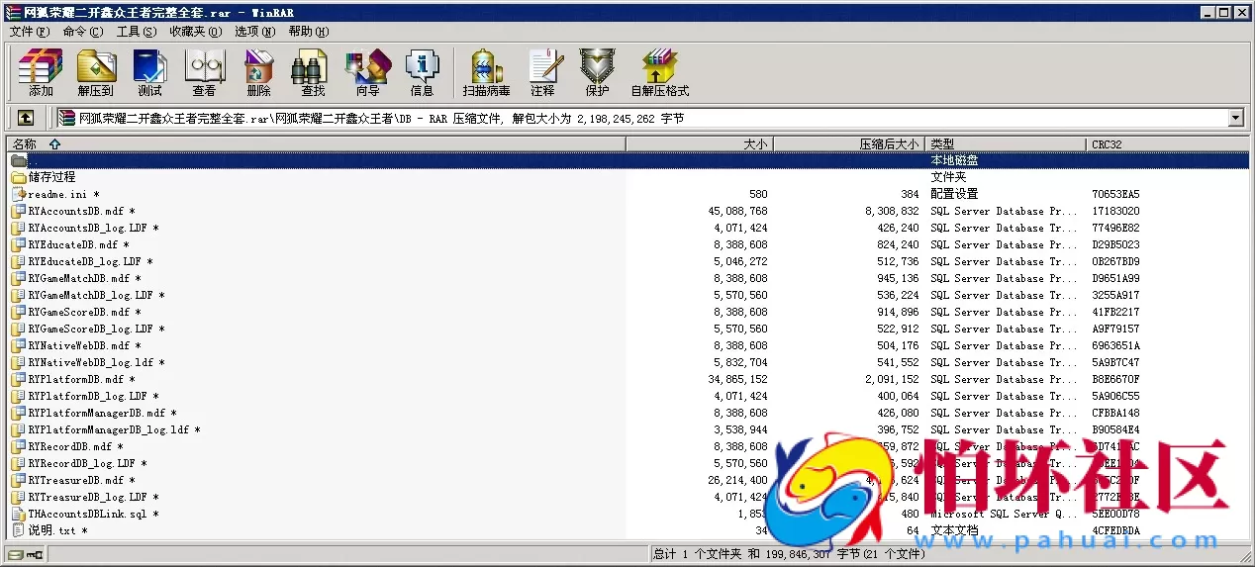Select file RYEducateDB.mdf

tap(627, 244)
